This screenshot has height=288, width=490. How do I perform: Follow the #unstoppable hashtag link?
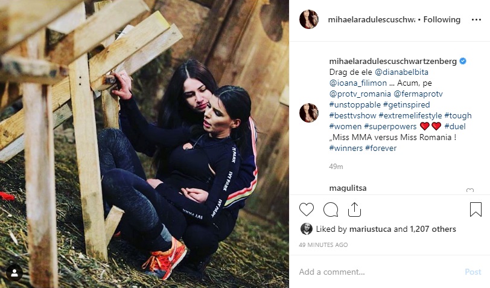(x=355, y=105)
